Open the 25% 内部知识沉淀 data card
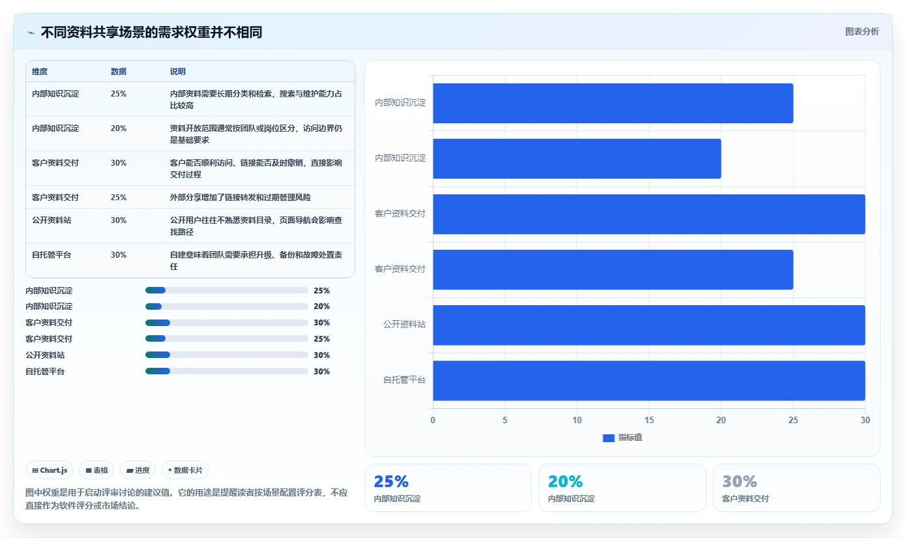Image resolution: width=906 pixels, height=538 pixels. [x=448, y=488]
